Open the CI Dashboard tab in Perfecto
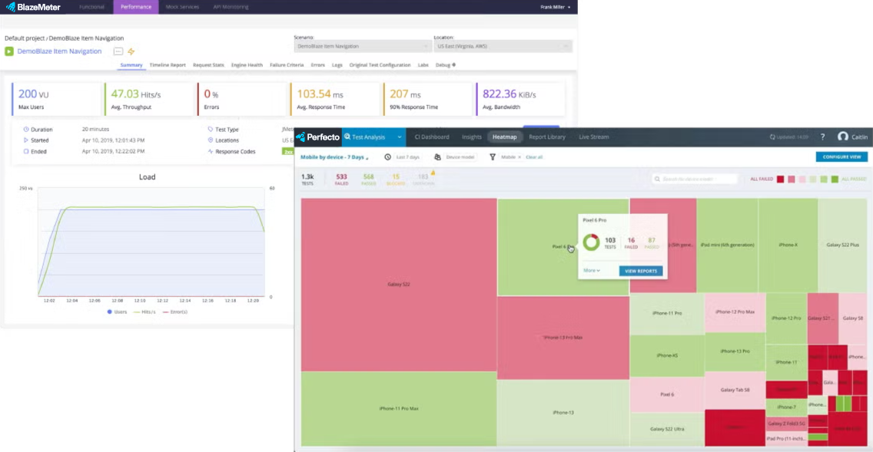The image size is (873, 452). (x=431, y=137)
